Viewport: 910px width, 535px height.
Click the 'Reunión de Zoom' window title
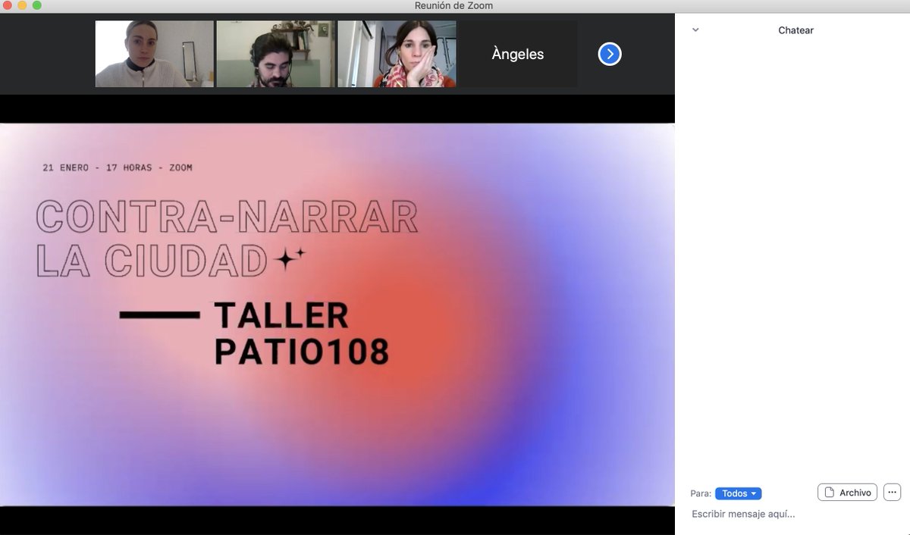click(453, 6)
